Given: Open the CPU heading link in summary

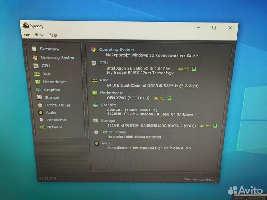Looking at the screenshot, I should [103, 63].
